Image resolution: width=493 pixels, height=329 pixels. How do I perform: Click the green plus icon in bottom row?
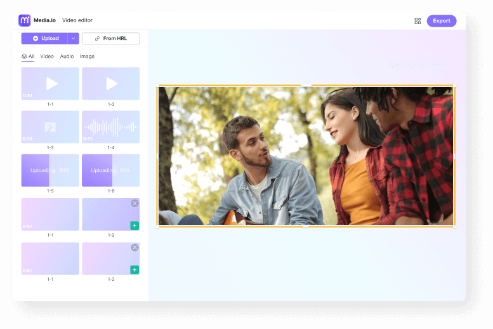pyautogui.click(x=135, y=270)
